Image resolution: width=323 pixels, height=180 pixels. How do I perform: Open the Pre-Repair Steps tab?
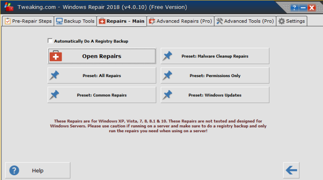pyautogui.click(x=28, y=21)
